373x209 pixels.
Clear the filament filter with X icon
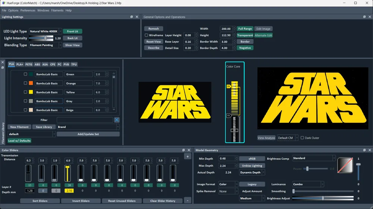click(117, 120)
